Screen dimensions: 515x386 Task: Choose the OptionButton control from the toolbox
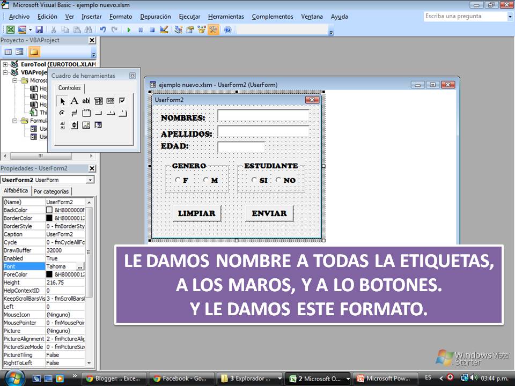[62, 113]
